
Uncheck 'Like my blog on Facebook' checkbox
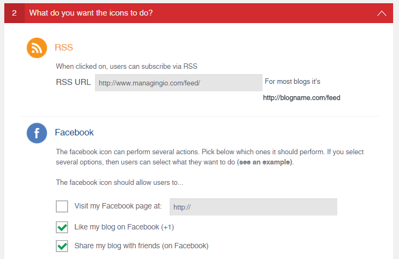62,227
